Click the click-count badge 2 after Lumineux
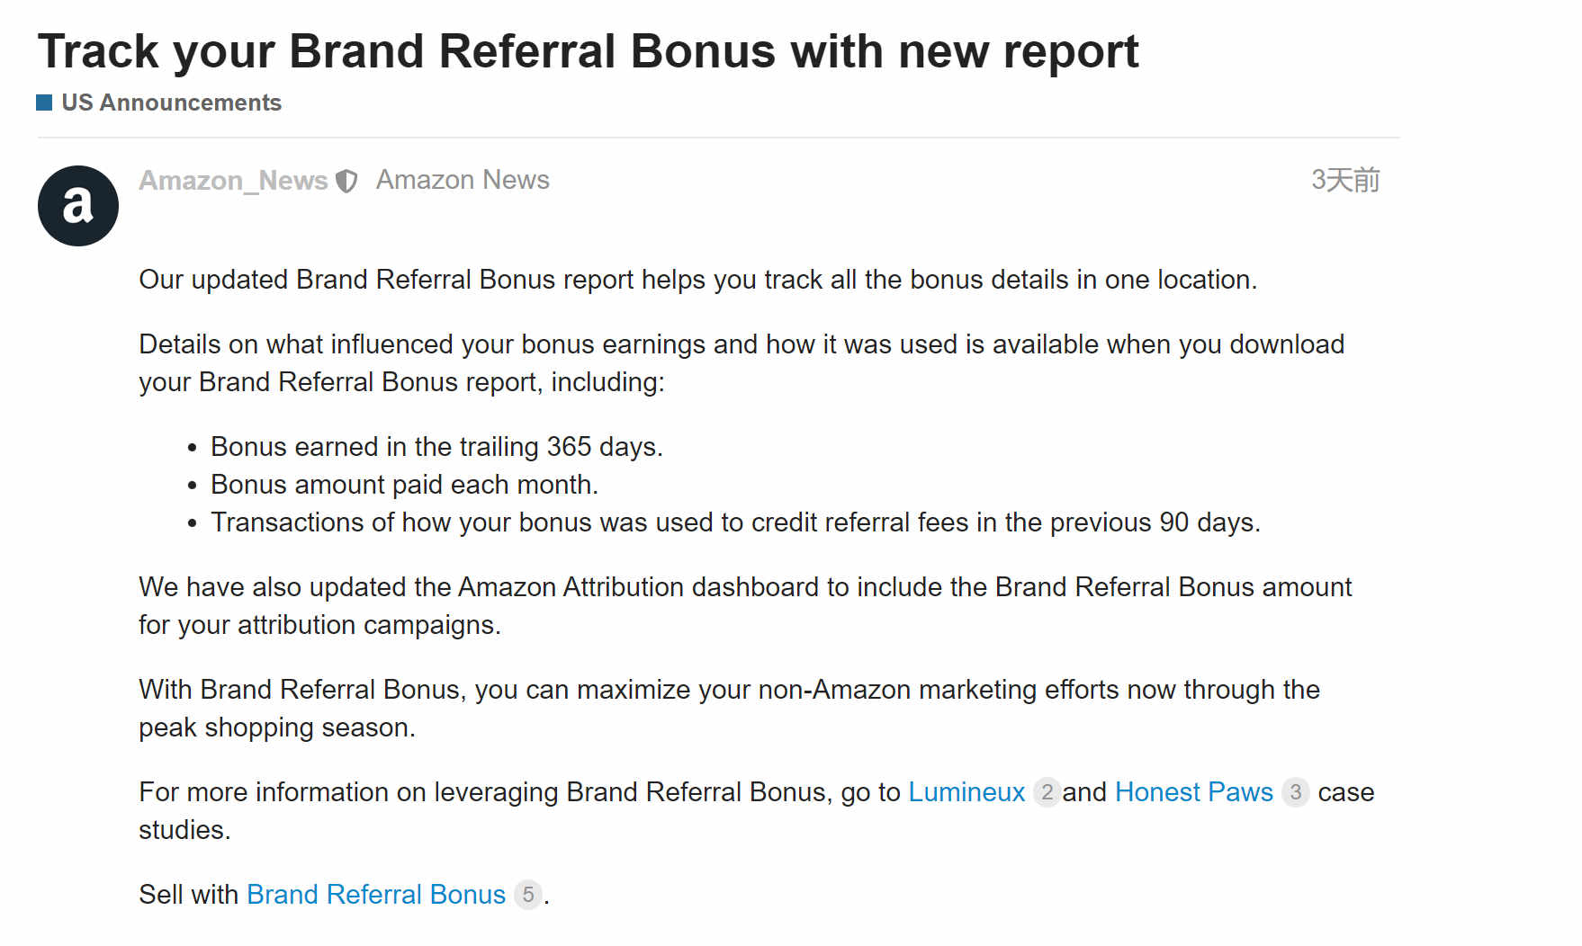Screen dimensions: 1582x946 pos(1047,792)
